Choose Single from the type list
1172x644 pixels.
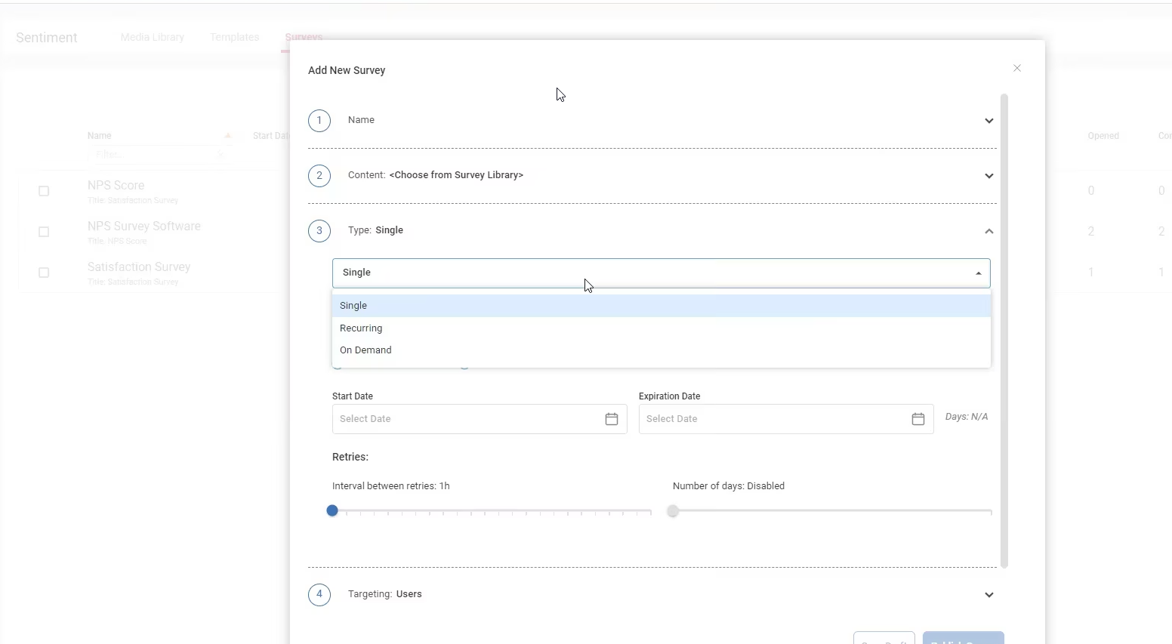pyautogui.click(x=662, y=306)
